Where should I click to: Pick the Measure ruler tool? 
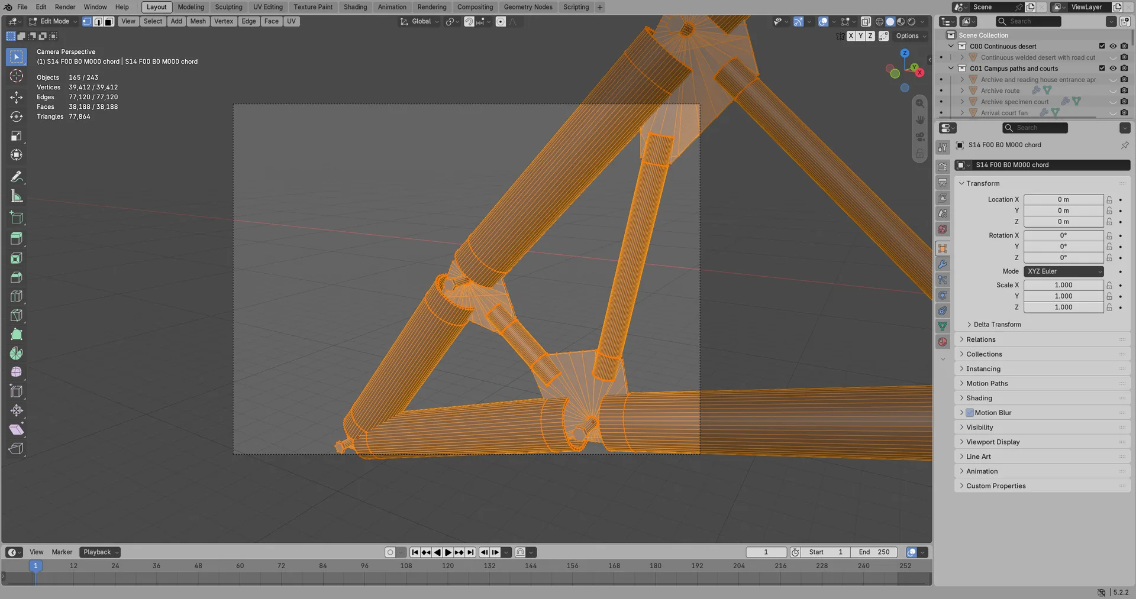[17, 196]
